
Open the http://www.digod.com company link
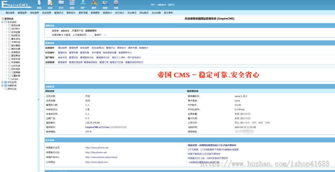point(97,162)
